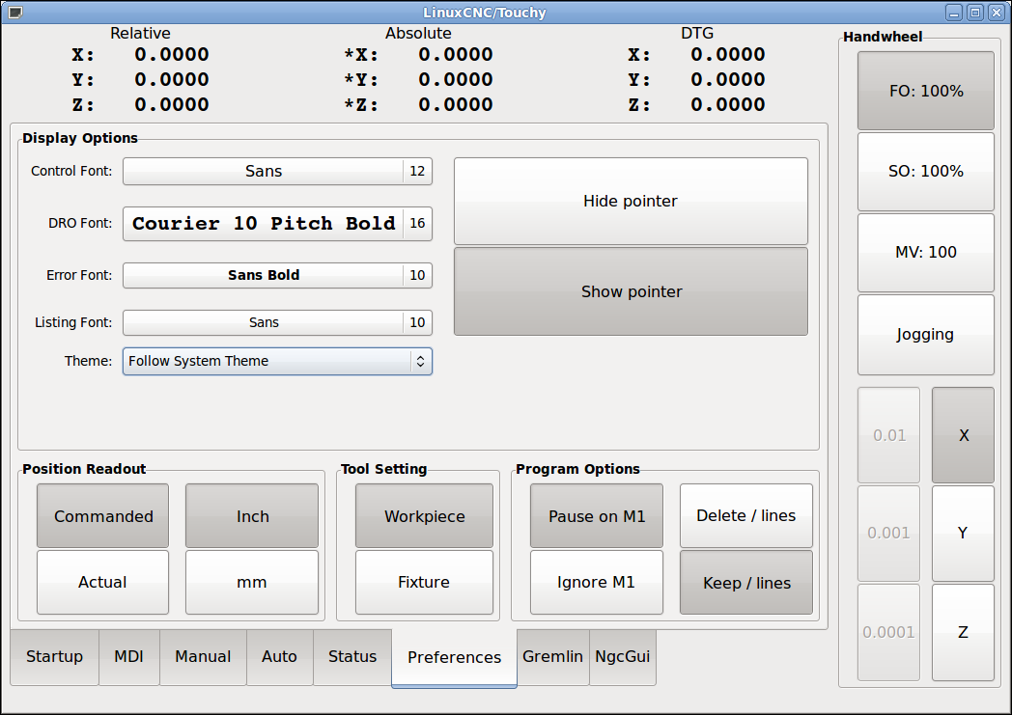Viewport: 1012px width, 715px height.
Task: Click the DTG heading label
Action: point(697,34)
